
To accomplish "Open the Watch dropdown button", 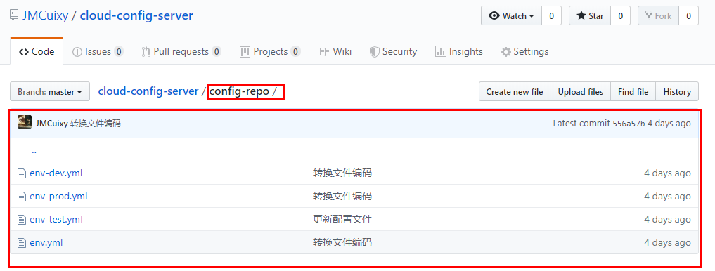I will click(511, 16).
